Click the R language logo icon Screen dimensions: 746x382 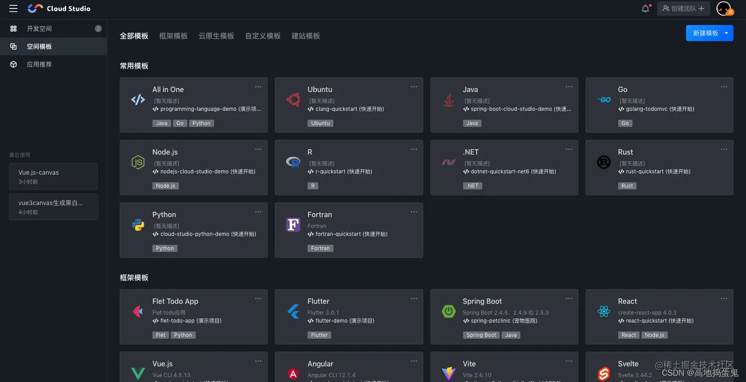tap(293, 162)
